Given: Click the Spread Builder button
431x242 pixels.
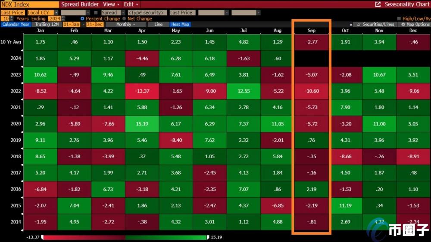Looking at the screenshot, I should [80, 4].
